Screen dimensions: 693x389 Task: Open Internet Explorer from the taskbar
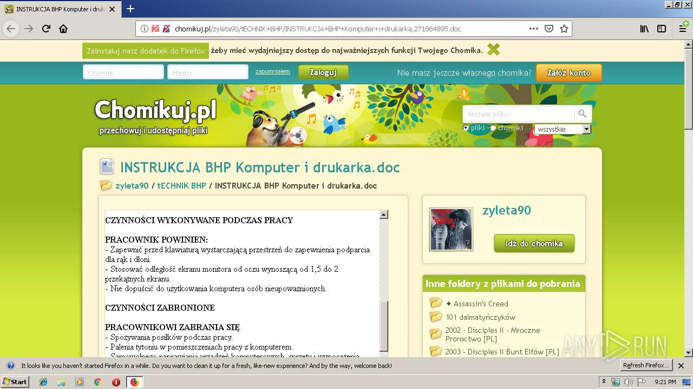pos(43,382)
